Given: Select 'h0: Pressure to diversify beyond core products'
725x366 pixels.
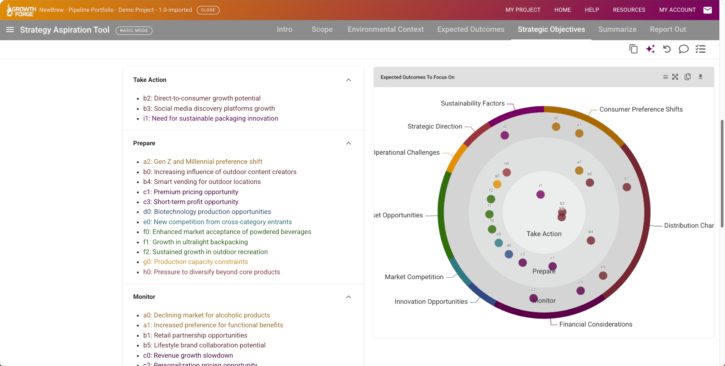Looking at the screenshot, I should coord(212,272).
